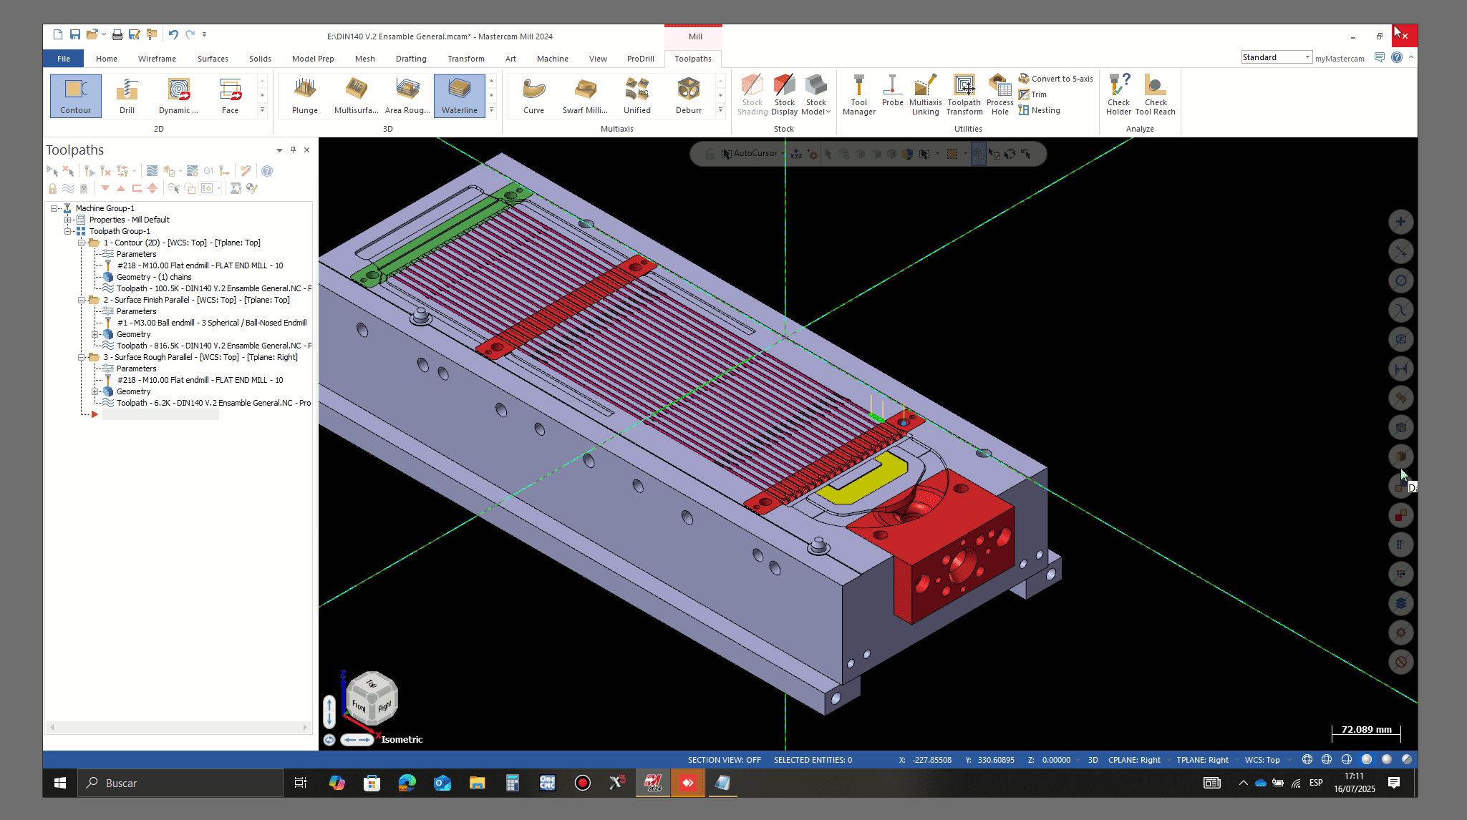The width and height of the screenshot is (1467, 820).
Task: Click the Nesting button
Action: [x=1040, y=110]
